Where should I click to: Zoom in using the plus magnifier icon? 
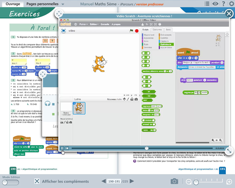coord(229,182)
